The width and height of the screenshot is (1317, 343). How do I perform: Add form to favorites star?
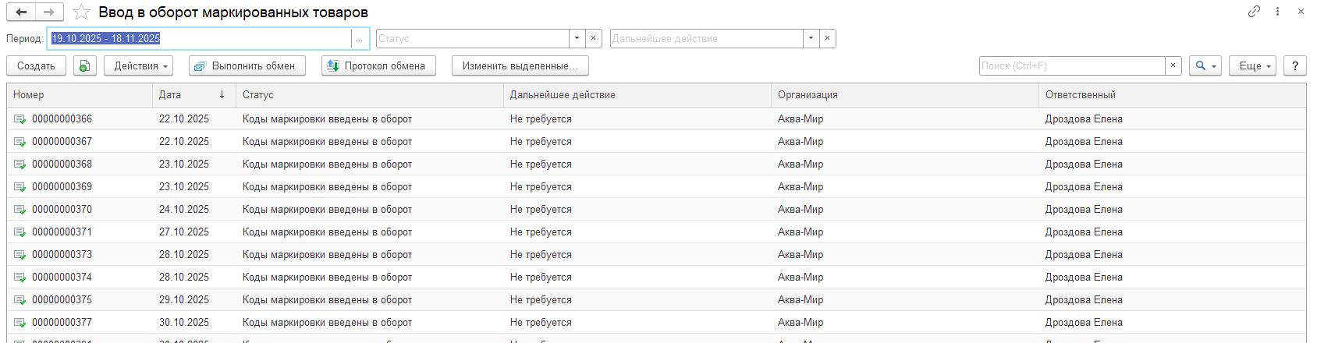81,12
